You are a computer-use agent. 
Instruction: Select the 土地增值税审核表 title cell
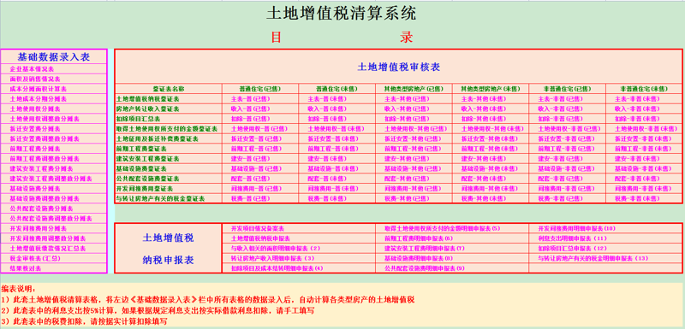click(398, 67)
